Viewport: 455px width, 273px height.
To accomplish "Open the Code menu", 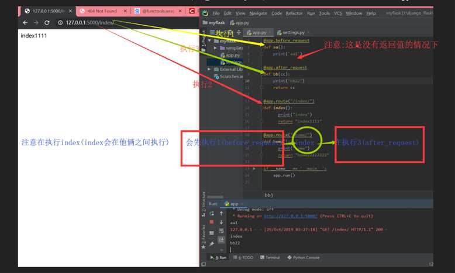I will coord(277,13).
